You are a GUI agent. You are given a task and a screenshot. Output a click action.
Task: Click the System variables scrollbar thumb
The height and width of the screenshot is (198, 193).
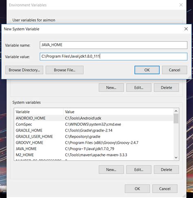pyautogui.click(x=176, y=119)
